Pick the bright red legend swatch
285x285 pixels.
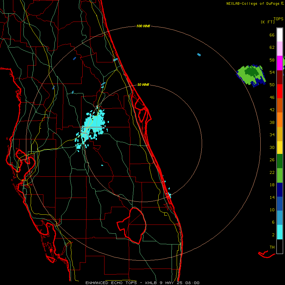click(x=280, y=91)
